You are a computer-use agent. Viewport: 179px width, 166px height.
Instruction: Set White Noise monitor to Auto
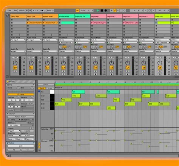pyautogui.click(x=65, y=47)
